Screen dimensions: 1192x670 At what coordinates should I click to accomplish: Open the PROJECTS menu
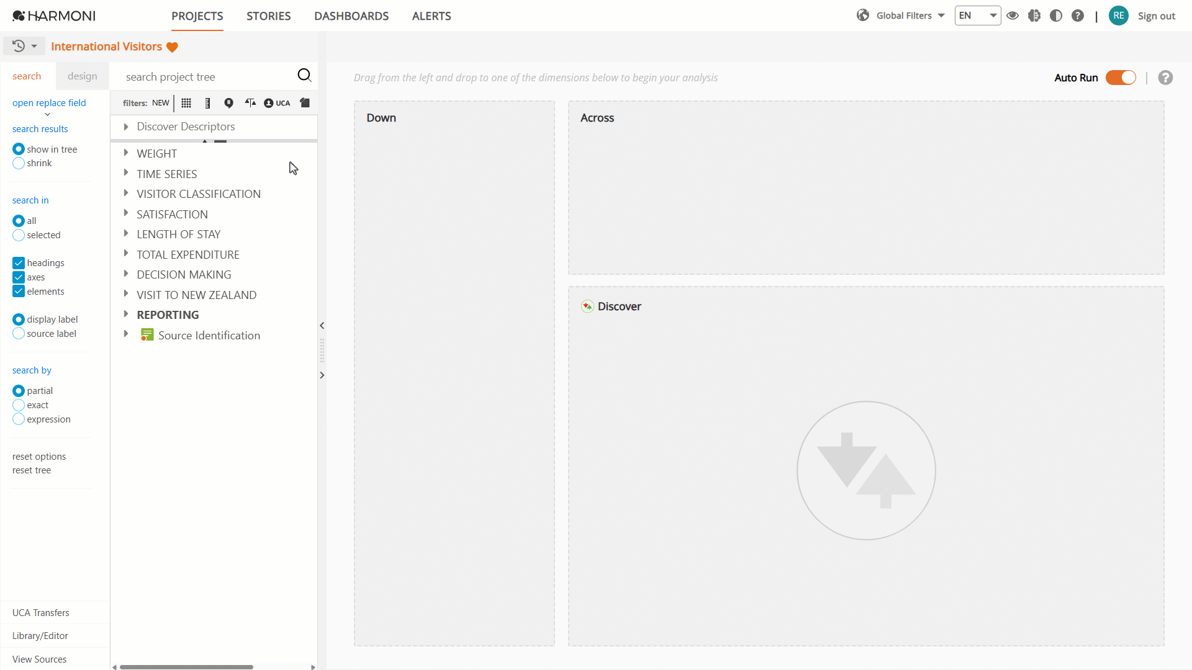tap(197, 16)
